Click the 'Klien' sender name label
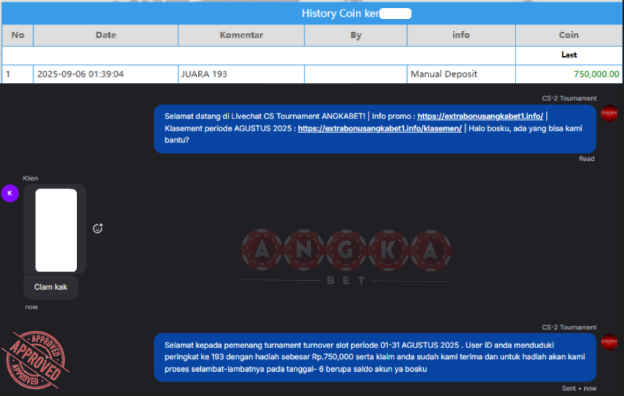The image size is (624, 396). (30, 178)
